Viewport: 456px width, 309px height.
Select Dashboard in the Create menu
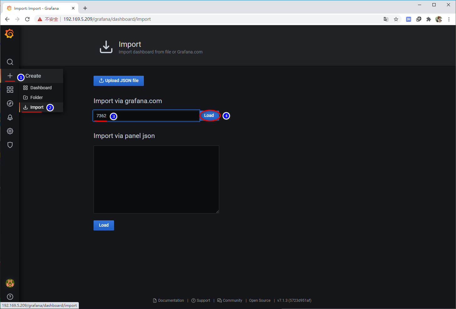coord(41,88)
